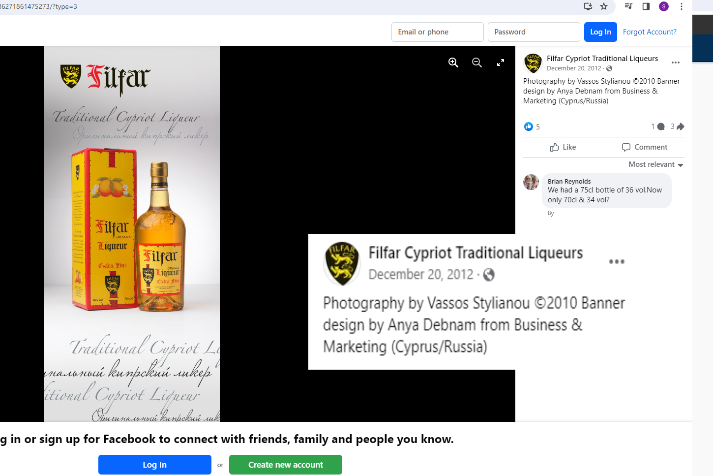This screenshot has height=476, width=713.
Task: Open the Chrome profile avatar
Action: tap(664, 6)
